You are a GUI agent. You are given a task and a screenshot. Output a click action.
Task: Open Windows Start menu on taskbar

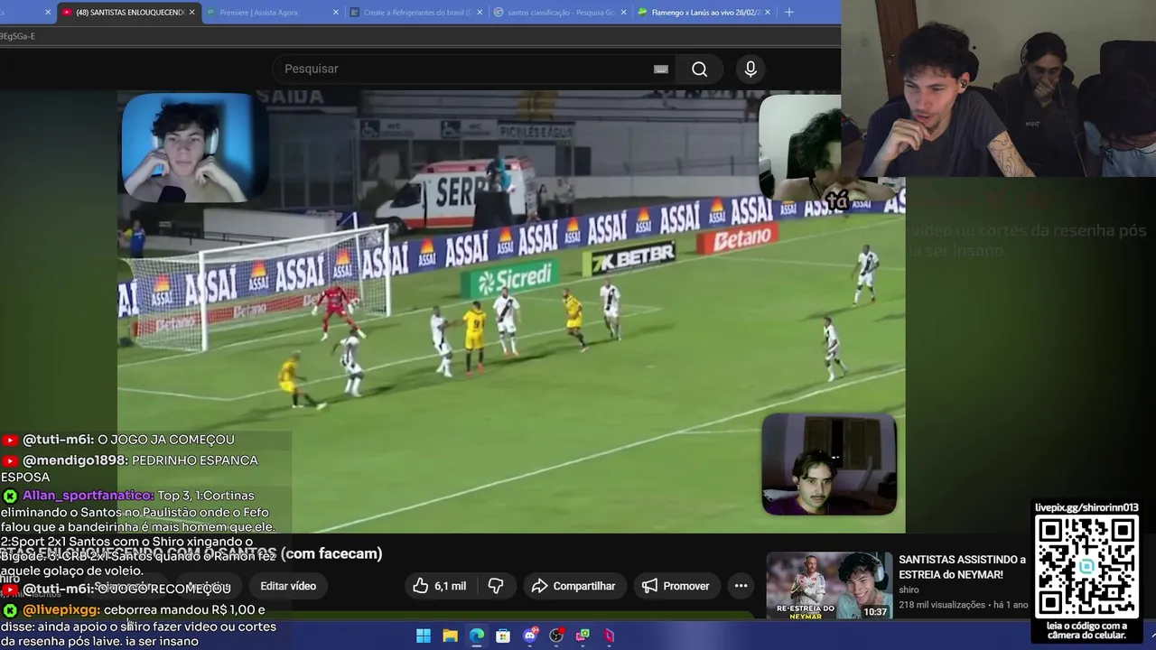point(424,636)
